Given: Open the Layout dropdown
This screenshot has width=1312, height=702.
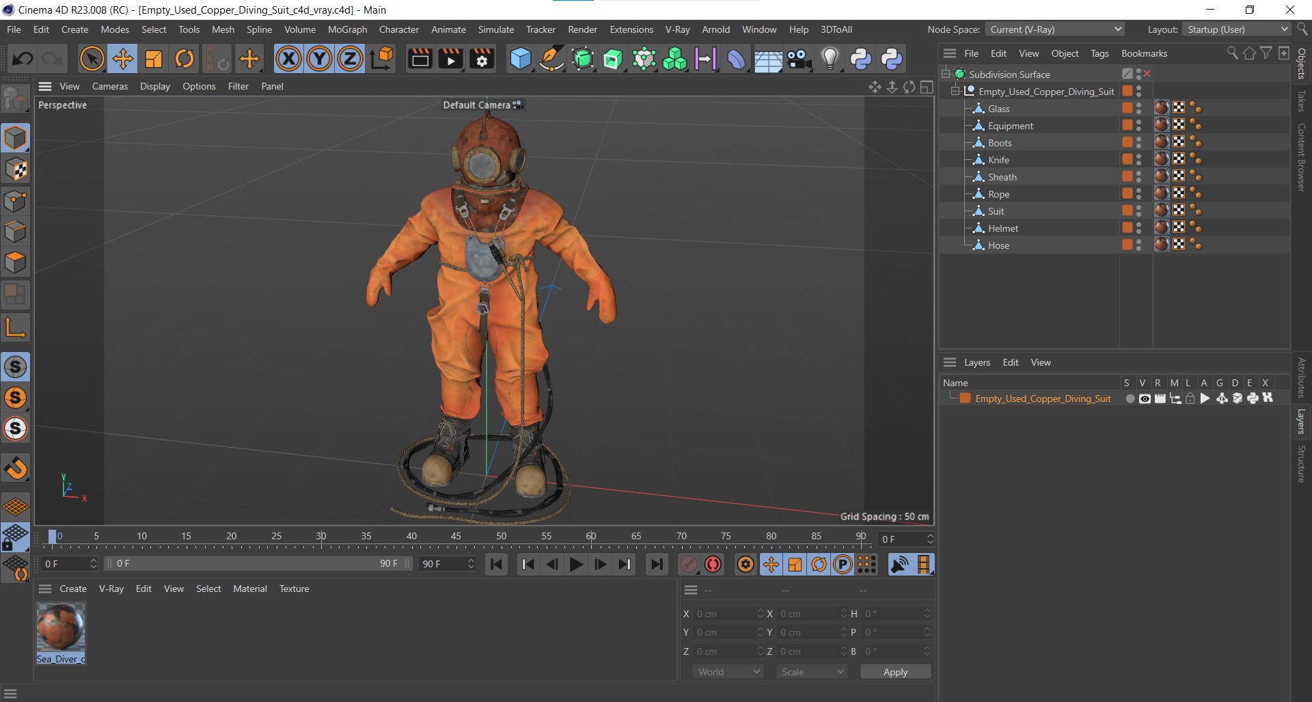Looking at the screenshot, I should click(1237, 29).
